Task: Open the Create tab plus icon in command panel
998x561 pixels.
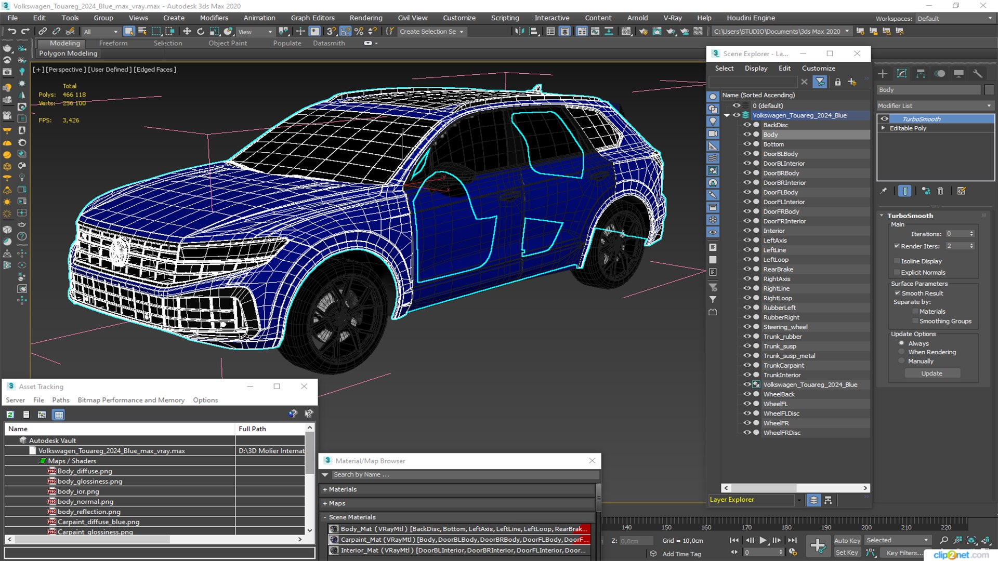Action: [883, 74]
